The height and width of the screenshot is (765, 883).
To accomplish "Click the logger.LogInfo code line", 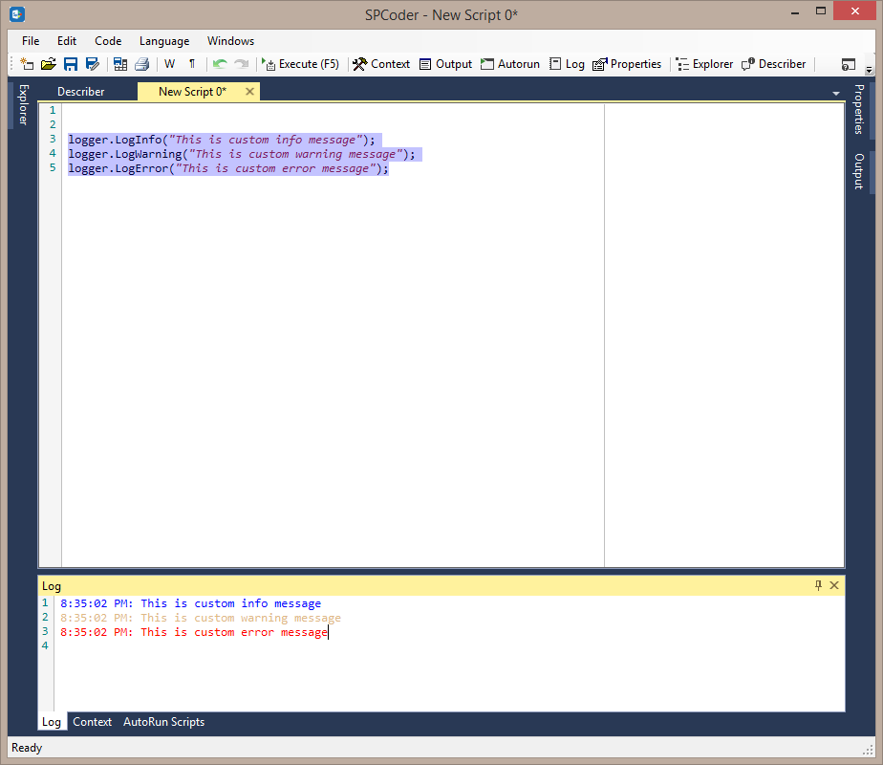I will coord(222,140).
